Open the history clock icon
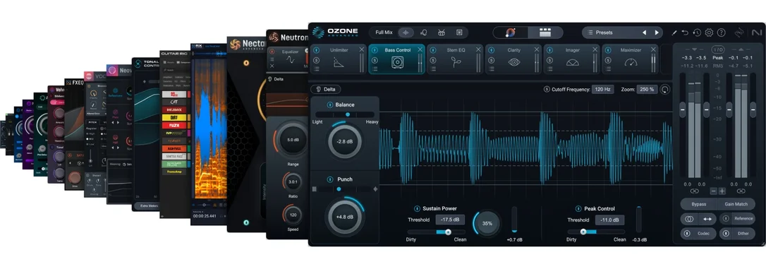The image size is (766, 269). point(697,32)
